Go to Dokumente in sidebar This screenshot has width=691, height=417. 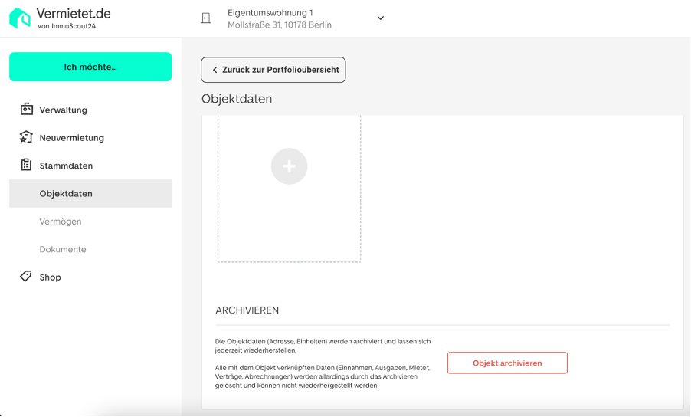tap(63, 249)
